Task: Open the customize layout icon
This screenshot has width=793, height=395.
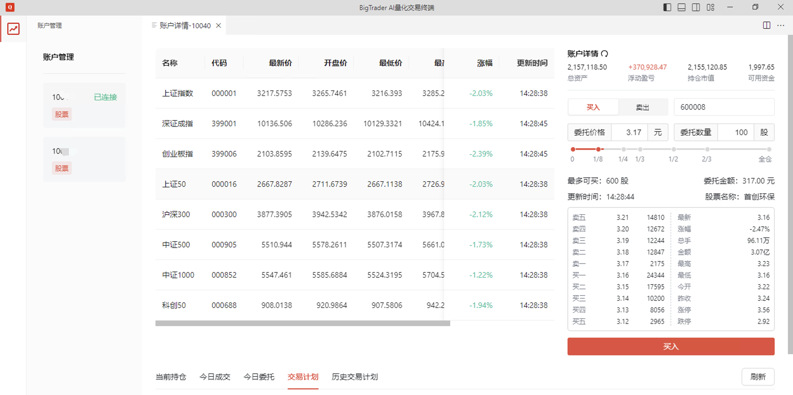Action: [711, 7]
